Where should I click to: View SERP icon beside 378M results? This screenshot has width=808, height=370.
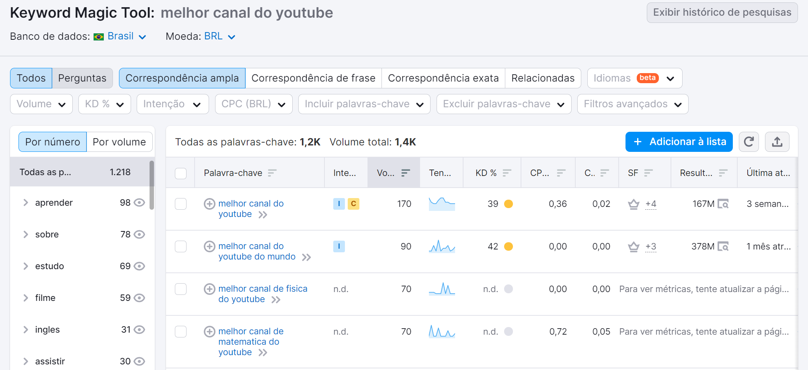(723, 247)
